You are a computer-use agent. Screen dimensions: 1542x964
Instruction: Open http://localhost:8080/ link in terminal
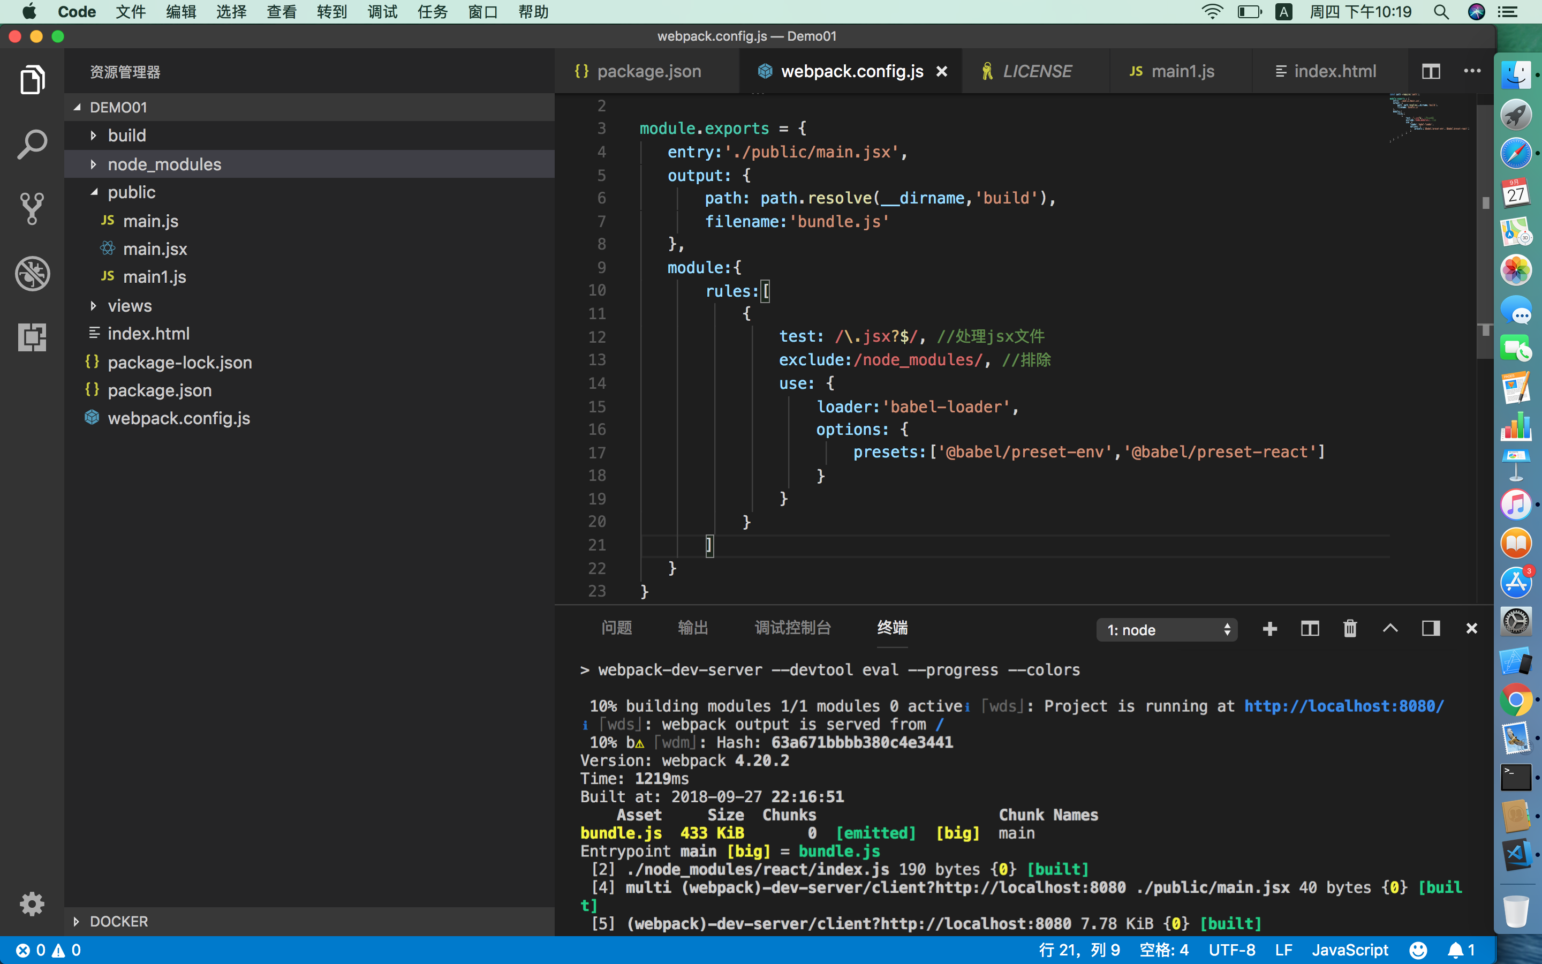(1343, 706)
